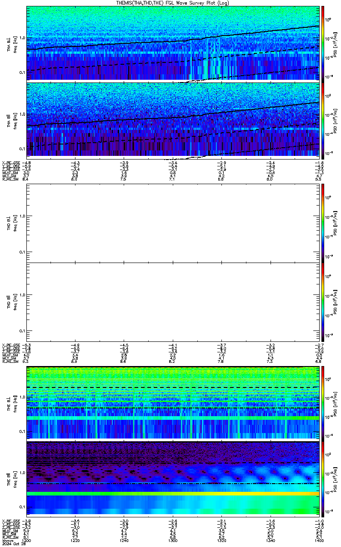The image size is (341, 547).
Task: Click the color bar beside THD B-perpendicular panel
Action: (x=323, y=223)
